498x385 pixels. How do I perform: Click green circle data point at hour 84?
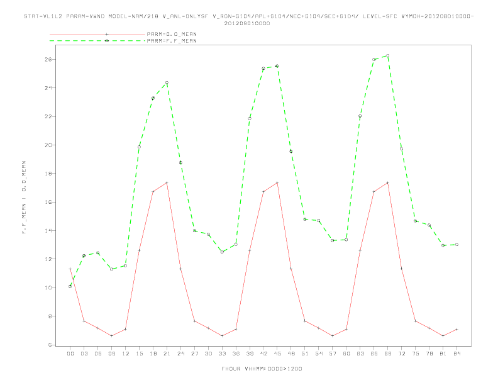click(456, 245)
